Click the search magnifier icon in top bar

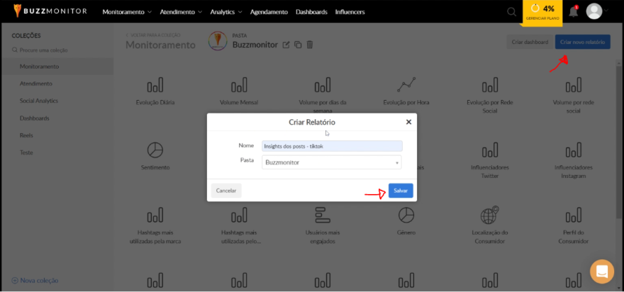pyautogui.click(x=511, y=12)
